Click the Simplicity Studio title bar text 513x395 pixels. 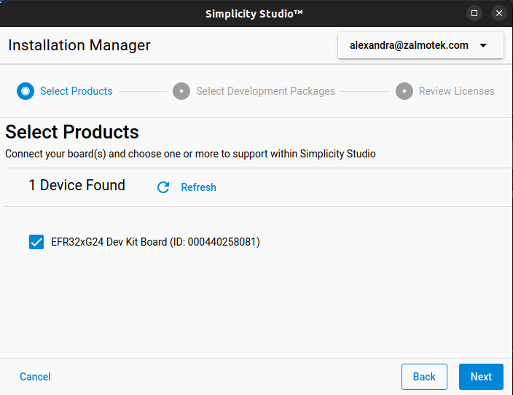coord(254,13)
